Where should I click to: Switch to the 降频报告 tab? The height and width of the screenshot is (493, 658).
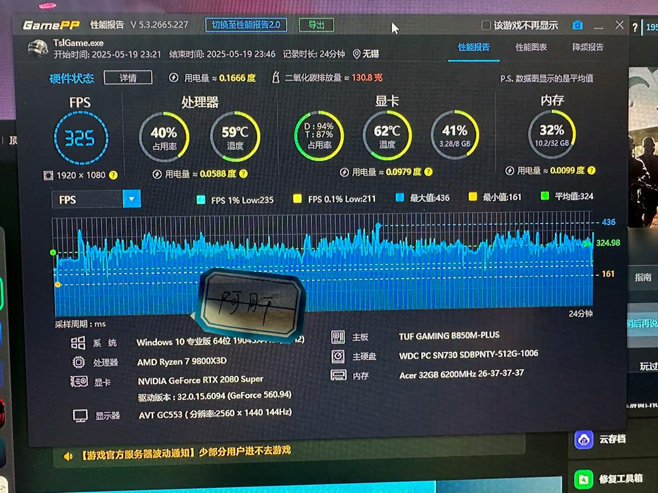[588, 47]
